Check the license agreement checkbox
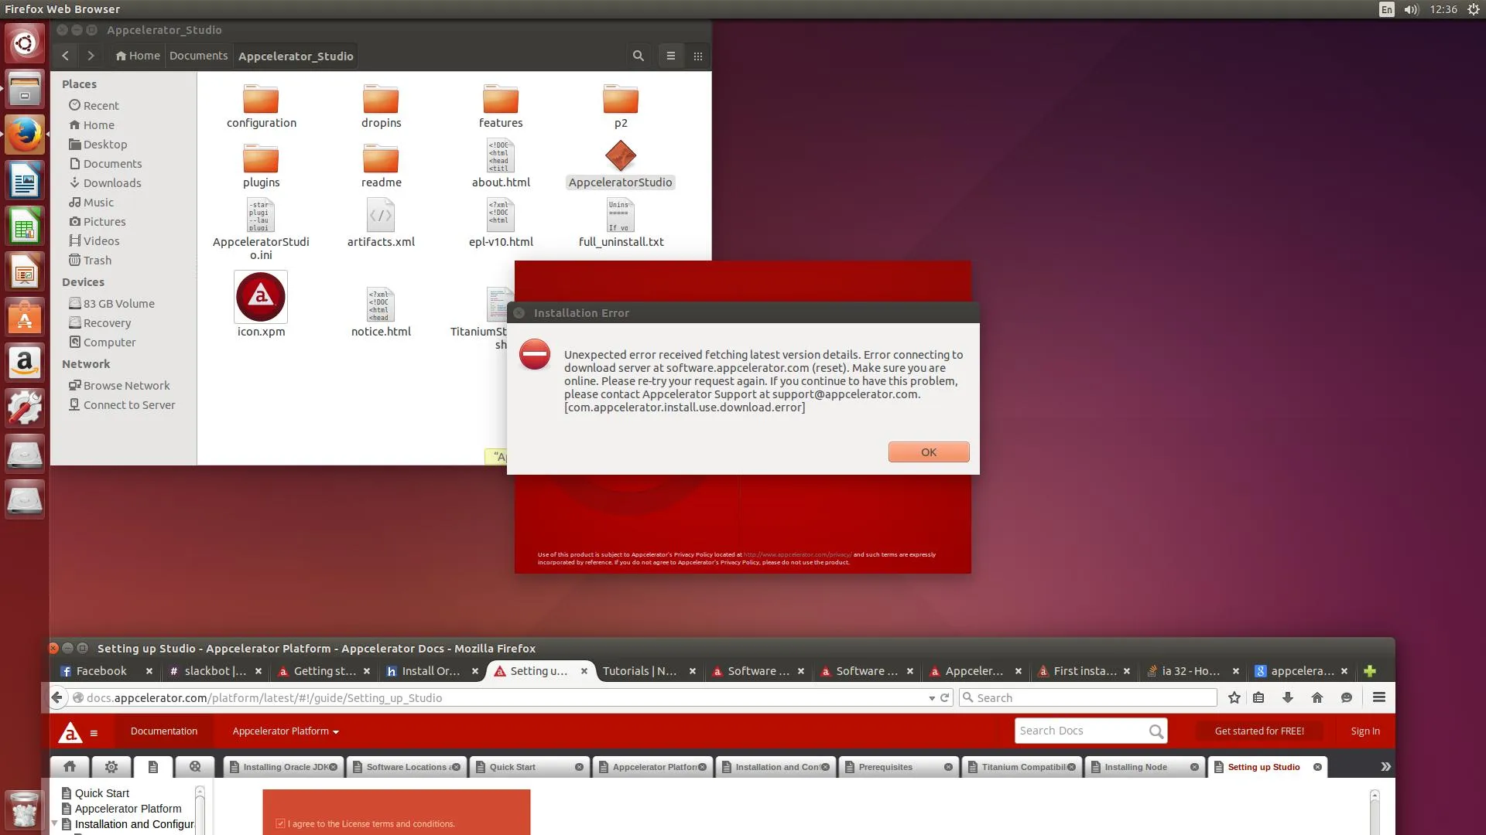 (x=280, y=823)
